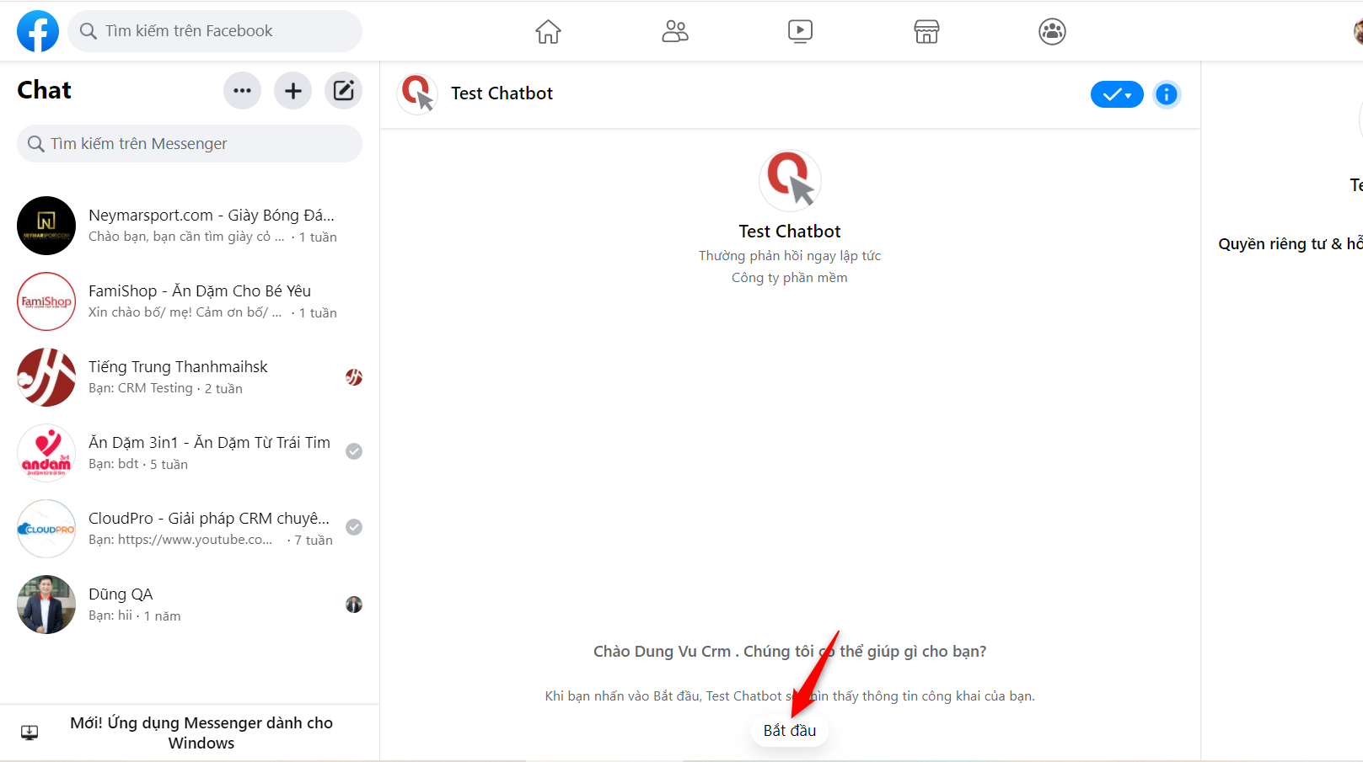
Task: Open Neymarsport.com conversation
Action: click(190, 226)
